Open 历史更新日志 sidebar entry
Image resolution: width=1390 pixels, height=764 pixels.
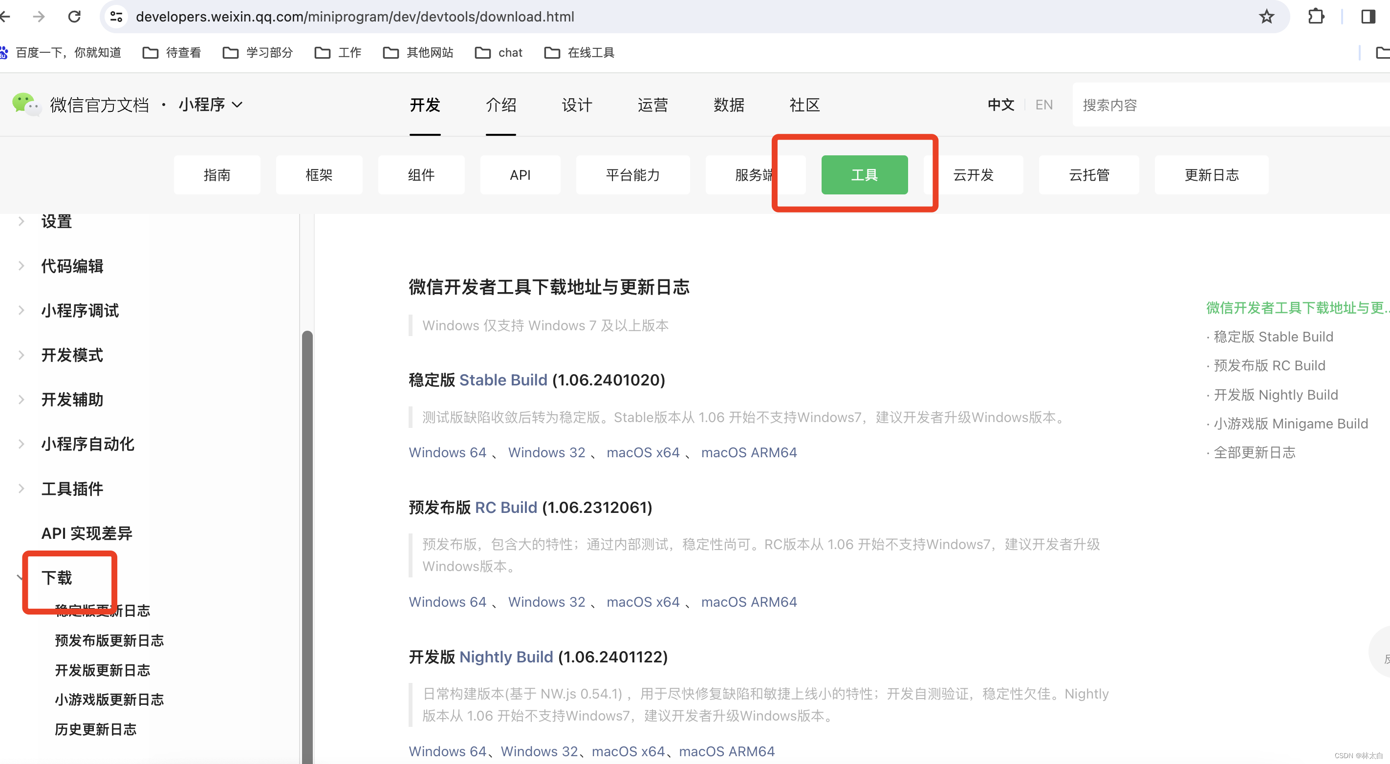[x=95, y=729]
